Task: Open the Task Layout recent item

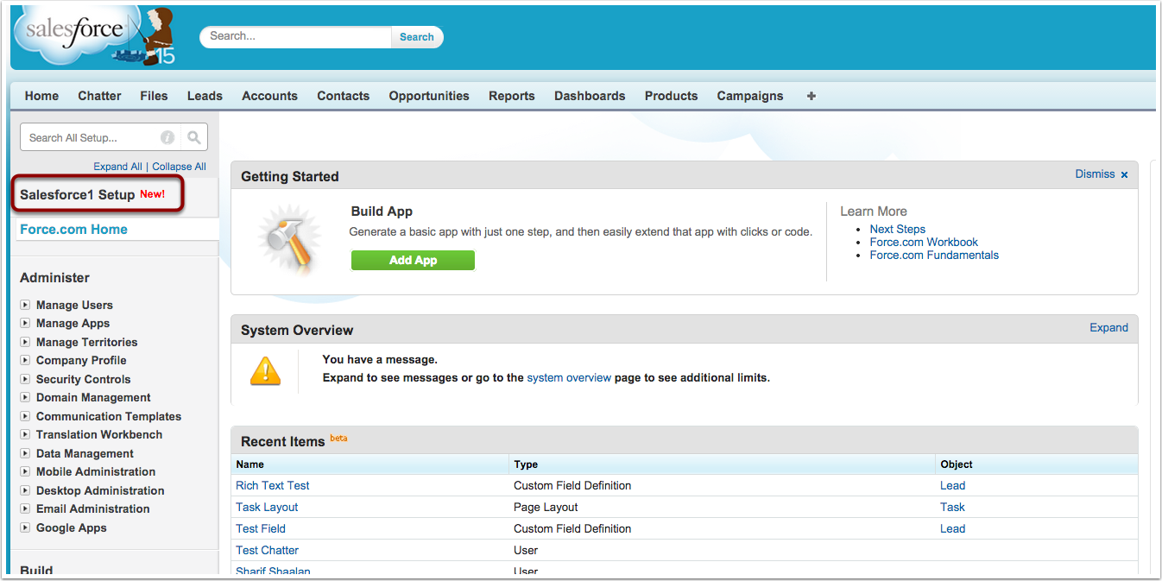Action: tap(267, 507)
